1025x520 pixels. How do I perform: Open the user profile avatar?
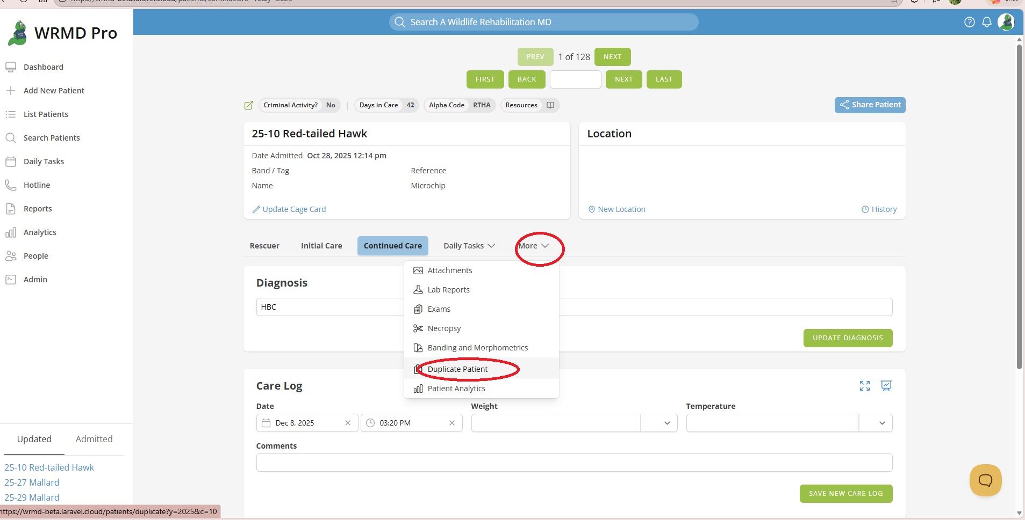pyautogui.click(x=1006, y=22)
